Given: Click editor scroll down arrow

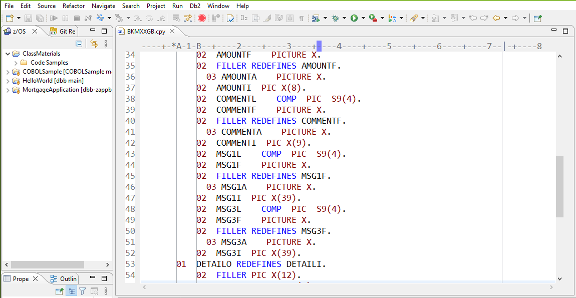Looking at the screenshot, I should [x=559, y=279].
